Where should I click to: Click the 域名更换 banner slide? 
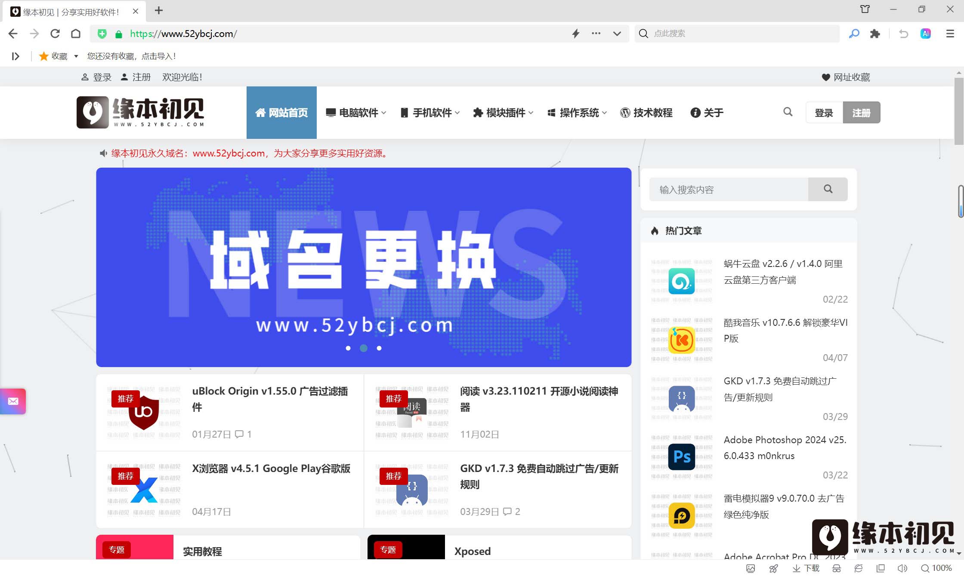(364, 267)
